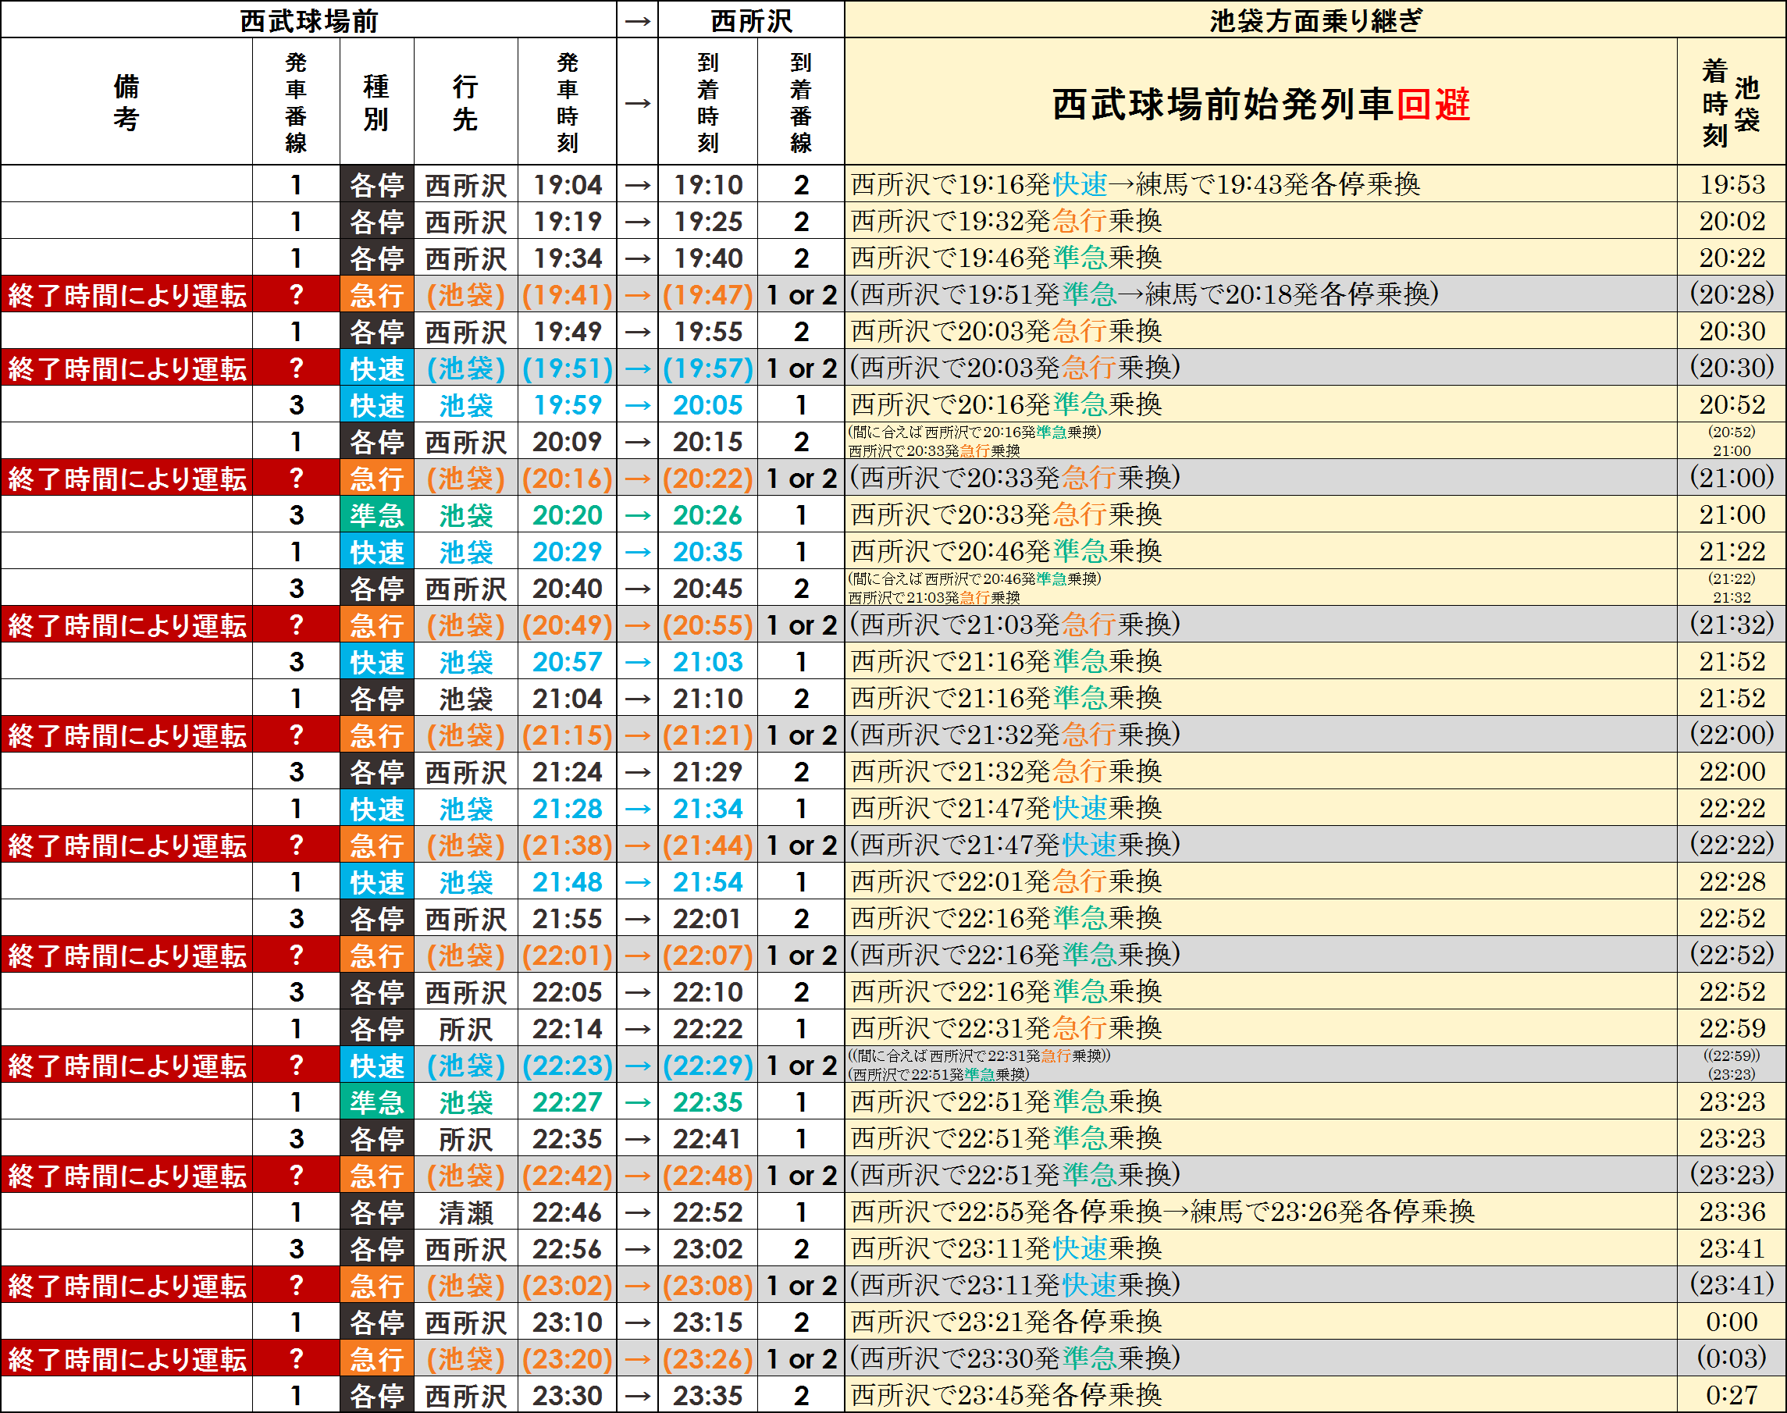Click Ikebukuro arrival time 22:59
The width and height of the screenshot is (1787, 1413).
1732,1027
